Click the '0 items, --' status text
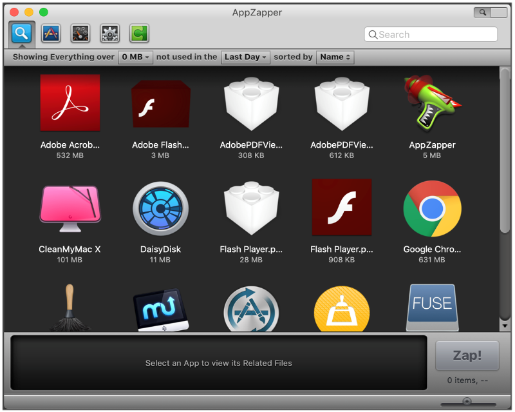Screen dimensions: 515x412 point(467,380)
